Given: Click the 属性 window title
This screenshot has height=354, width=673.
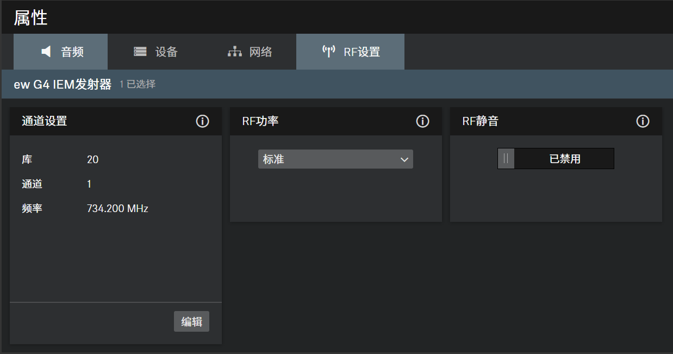Looking at the screenshot, I should [30, 18].
